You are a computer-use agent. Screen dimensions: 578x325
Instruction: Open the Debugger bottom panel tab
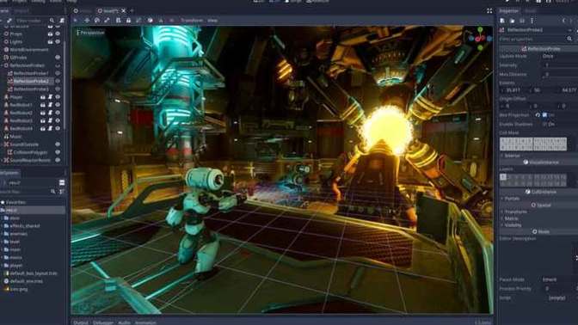pyautogui.click(x=103, y=322)
